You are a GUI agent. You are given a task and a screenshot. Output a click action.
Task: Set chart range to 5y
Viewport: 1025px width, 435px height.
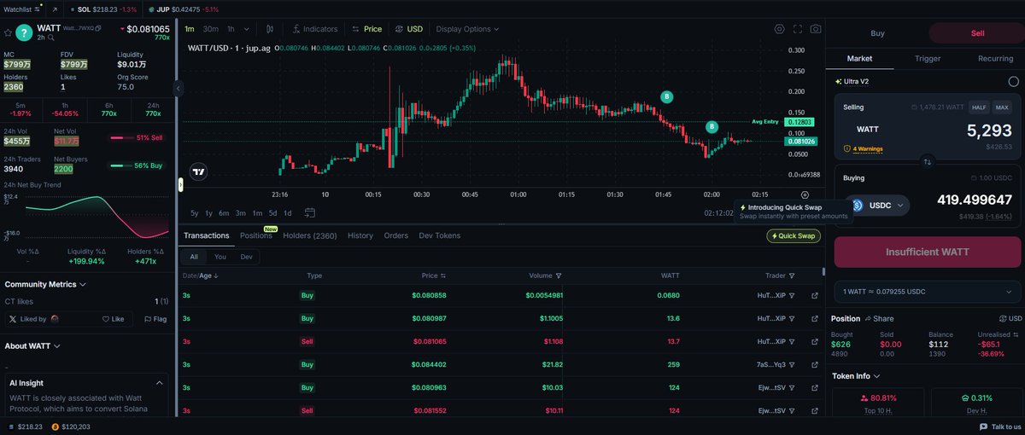(x=194, y=212)
